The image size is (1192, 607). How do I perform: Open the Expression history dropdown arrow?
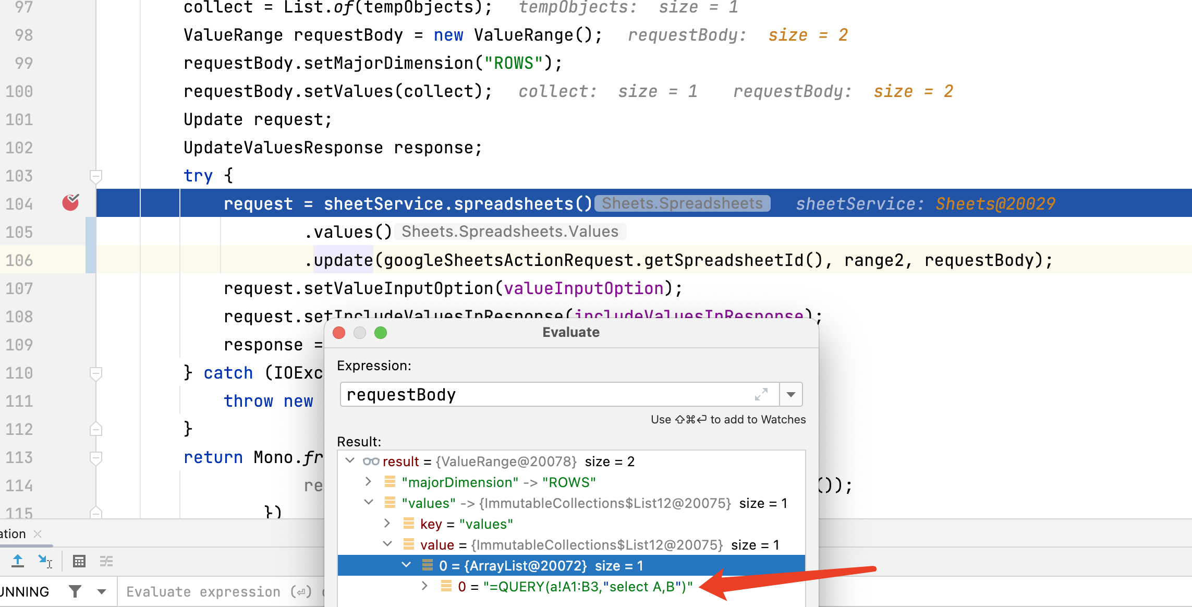791,394
